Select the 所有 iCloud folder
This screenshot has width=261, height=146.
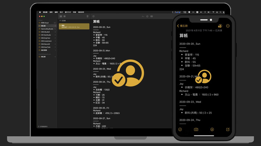click(x=47, y=23)
